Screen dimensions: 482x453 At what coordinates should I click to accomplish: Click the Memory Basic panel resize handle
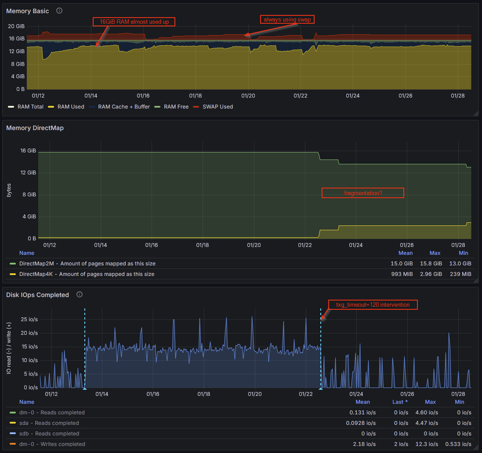click(476, 113)
